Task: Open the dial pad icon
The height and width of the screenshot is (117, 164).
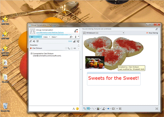Action: click(x=38, y=41)
